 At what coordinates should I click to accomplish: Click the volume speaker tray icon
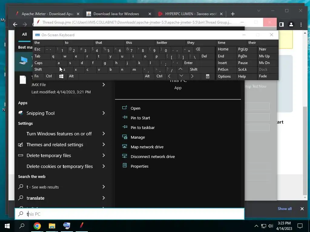271,226
